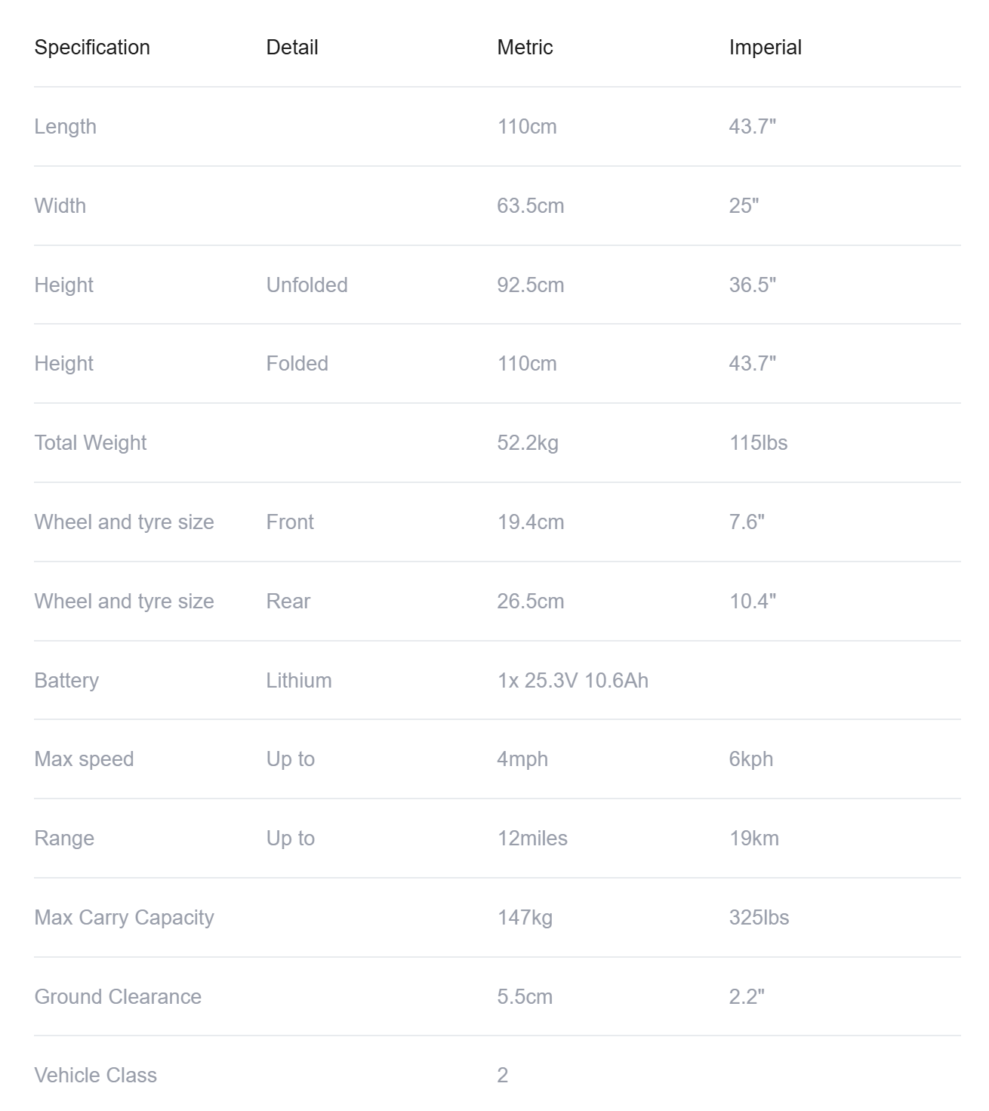Select the Metric column header

(525, 48)
